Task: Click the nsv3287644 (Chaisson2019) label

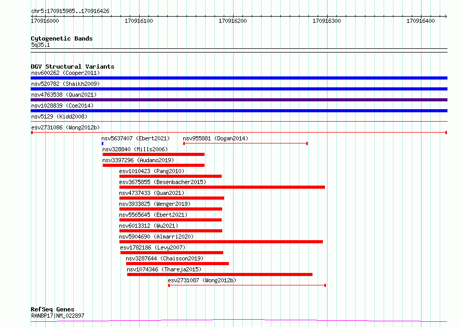Action: (x=165, y=258)
